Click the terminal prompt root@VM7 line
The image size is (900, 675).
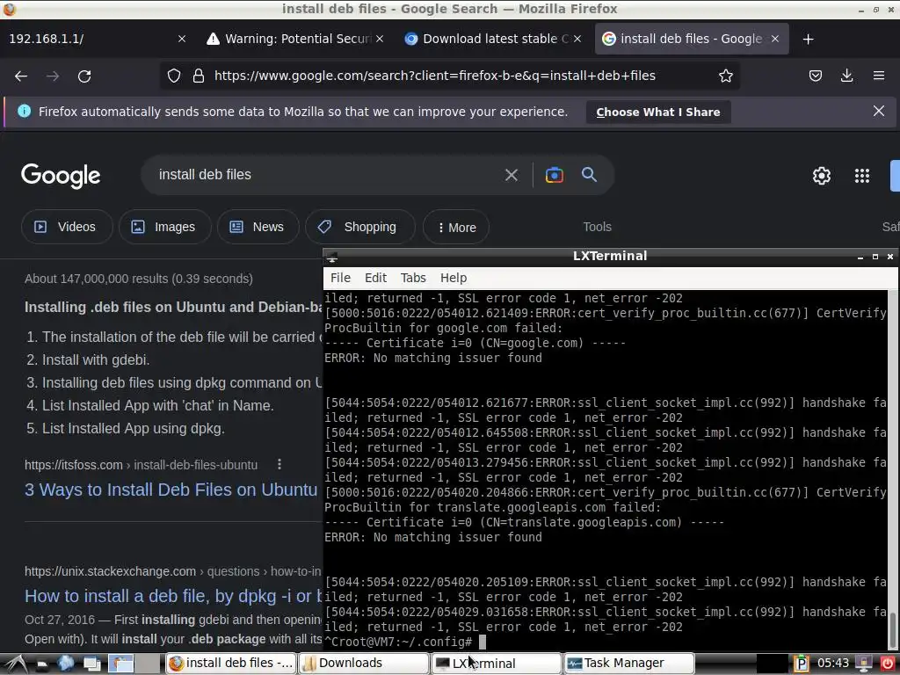click(404, 642)
